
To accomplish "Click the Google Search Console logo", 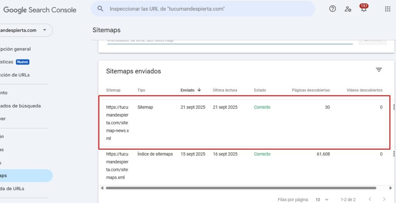I will [x=40, y=10].
